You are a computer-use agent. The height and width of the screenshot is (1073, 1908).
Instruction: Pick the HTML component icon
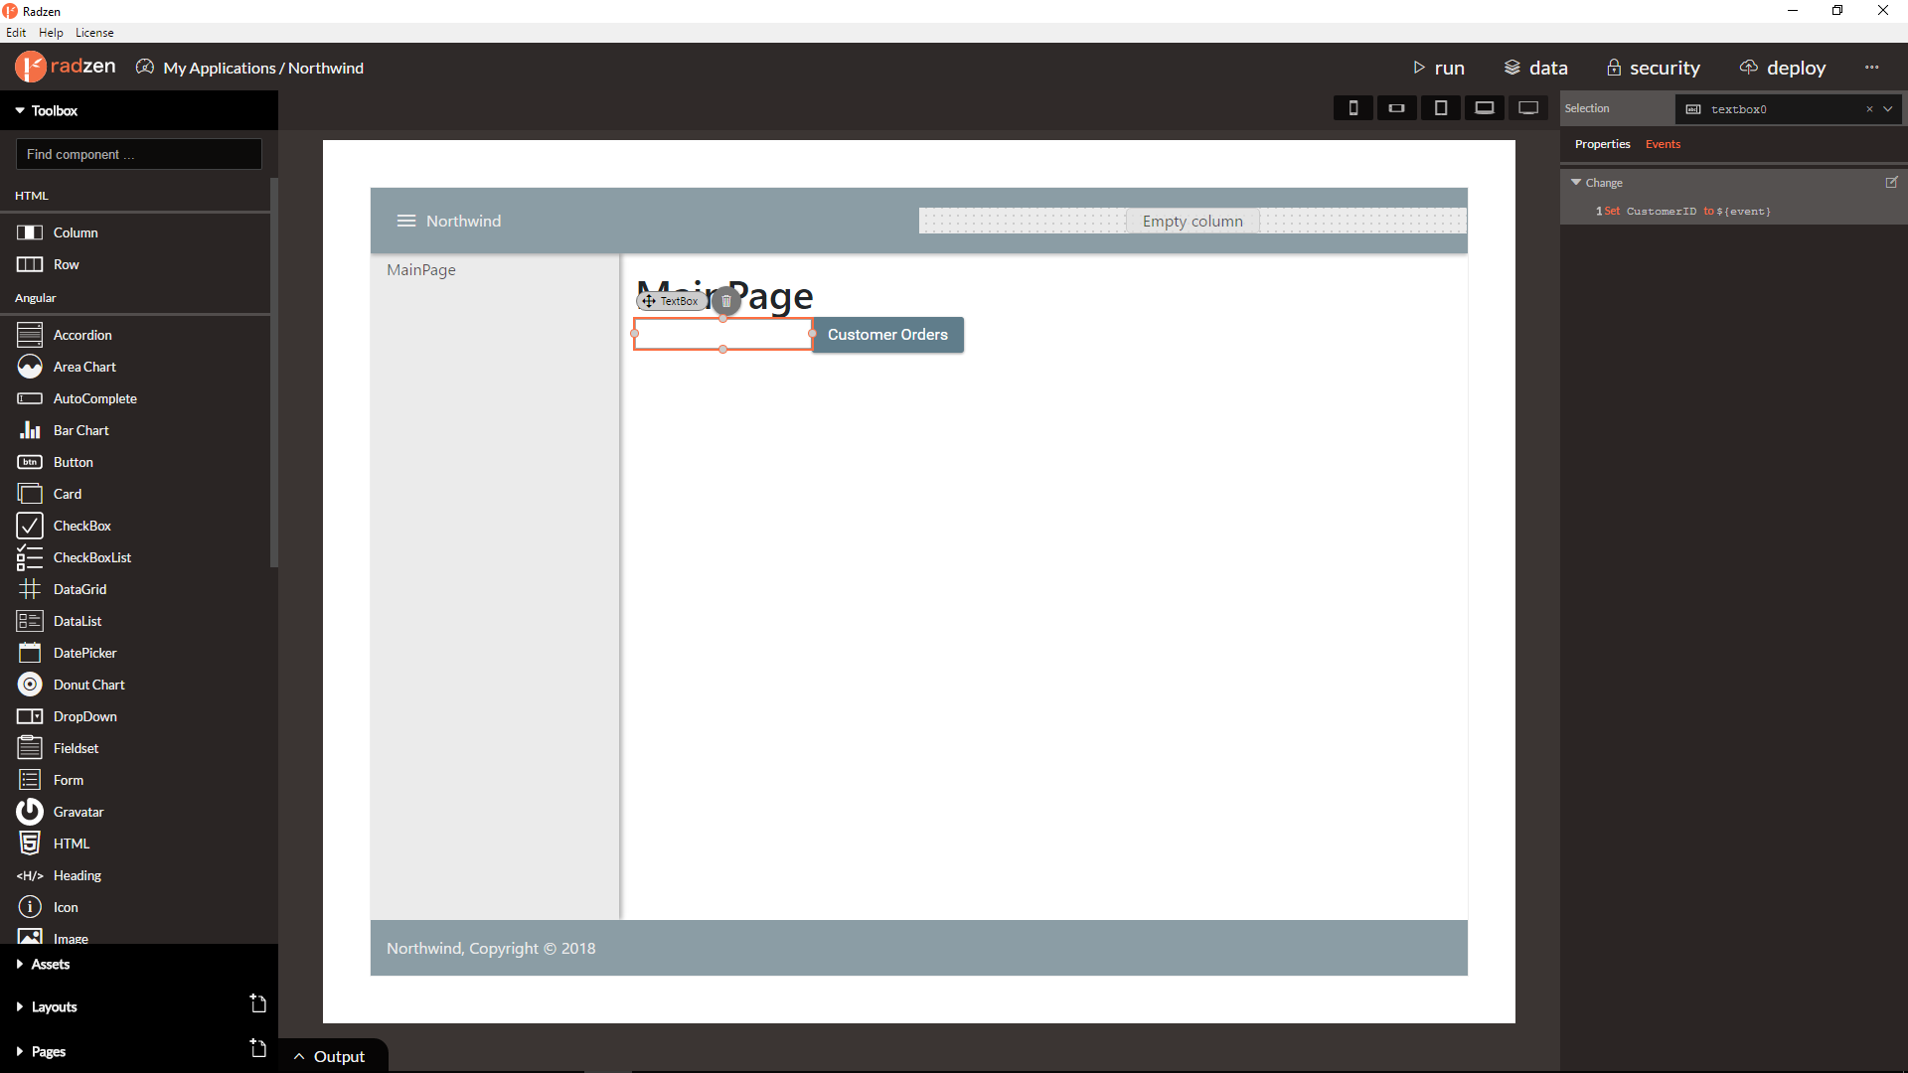pyautogui.click(x=30, y=843)
